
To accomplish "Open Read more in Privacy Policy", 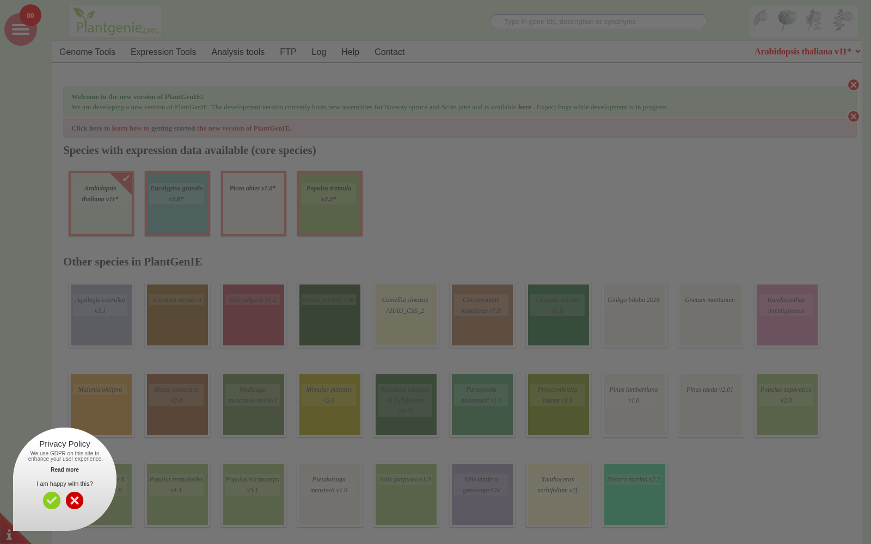I will pyautogui.click(x=65, y=469).
